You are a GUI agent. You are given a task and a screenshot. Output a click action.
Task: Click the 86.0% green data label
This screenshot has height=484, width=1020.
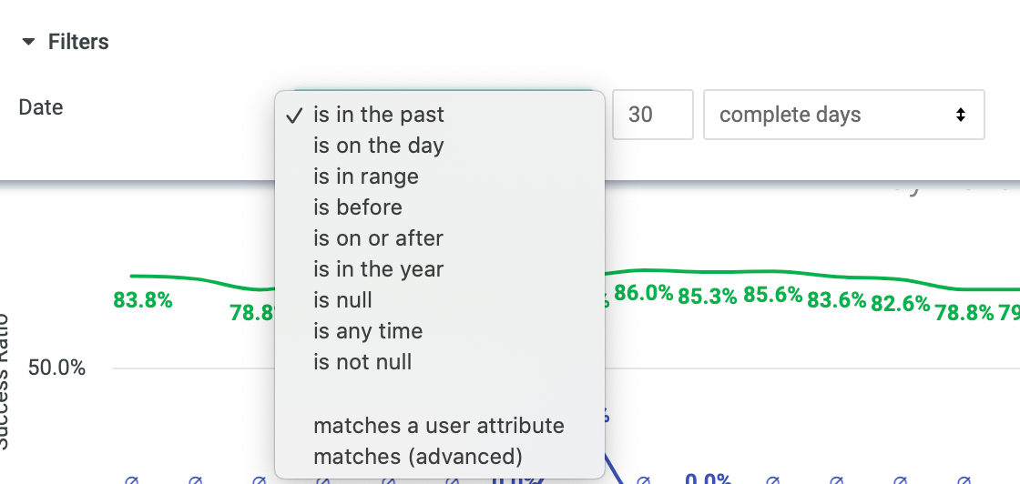(643, 294)
